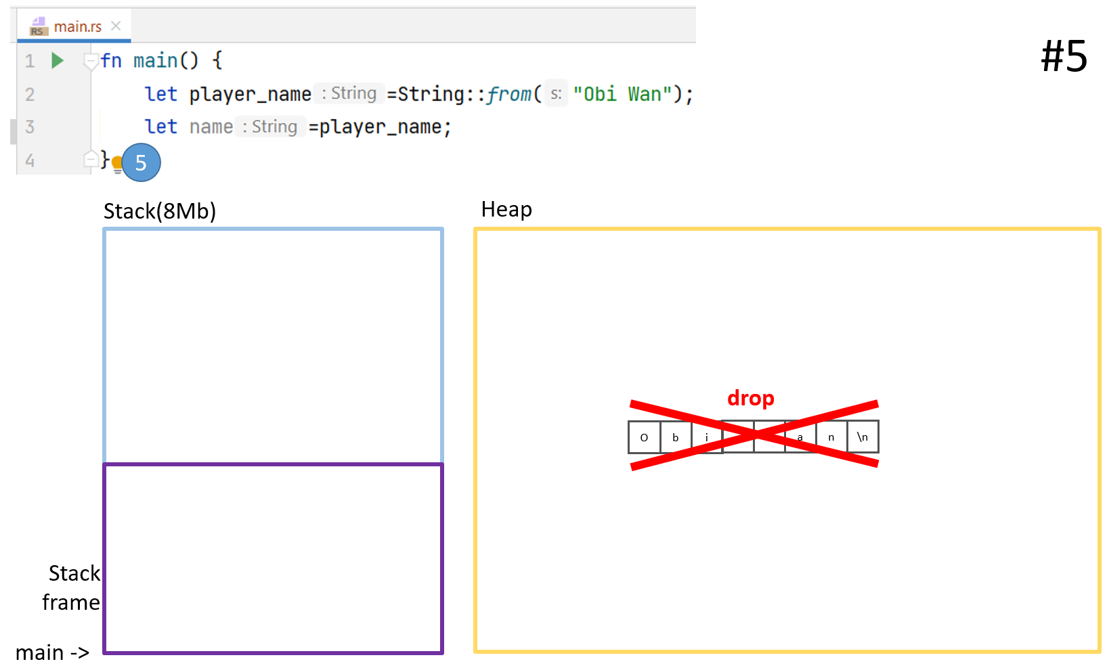Click the from method call
1107x666 pixels.
(509, 94)
